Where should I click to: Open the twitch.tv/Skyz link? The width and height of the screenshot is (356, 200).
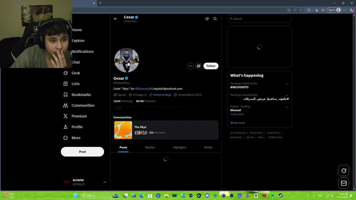(x=162, y=95)
